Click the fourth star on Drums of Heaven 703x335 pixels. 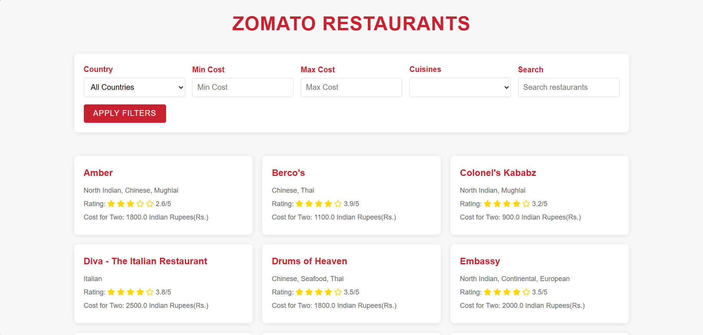coord(328,292)
